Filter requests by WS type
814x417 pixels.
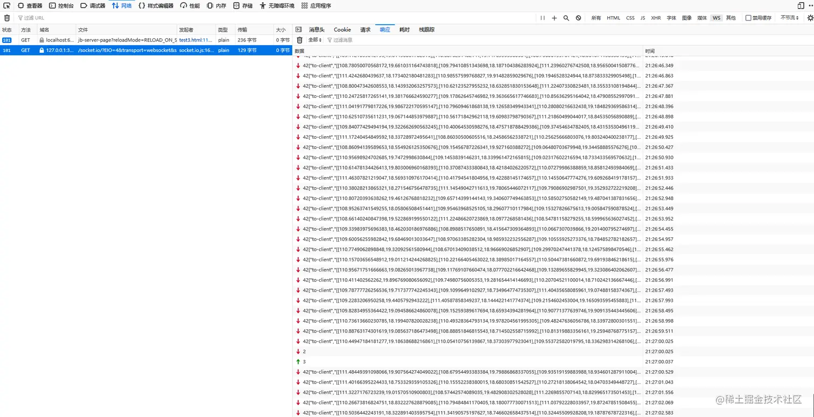click(x=716, y=18)
